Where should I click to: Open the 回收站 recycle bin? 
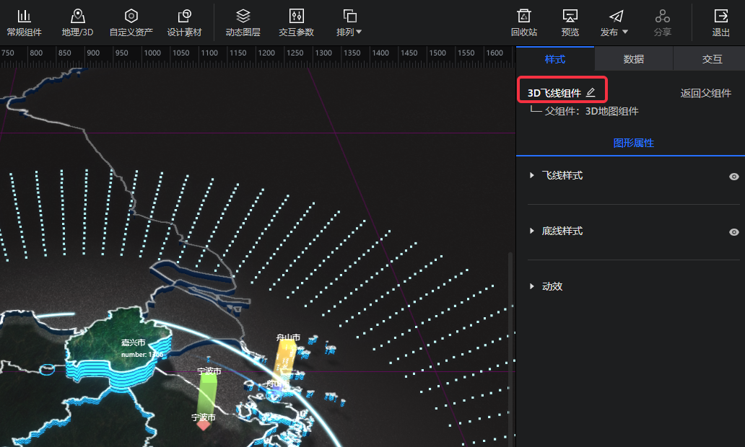tap(524, 16)
